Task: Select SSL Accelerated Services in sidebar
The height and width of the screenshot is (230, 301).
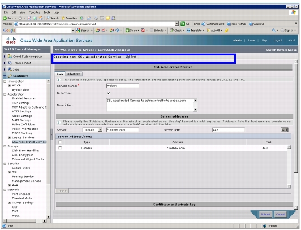Action: pyautogui.click(x=29, y=142)
